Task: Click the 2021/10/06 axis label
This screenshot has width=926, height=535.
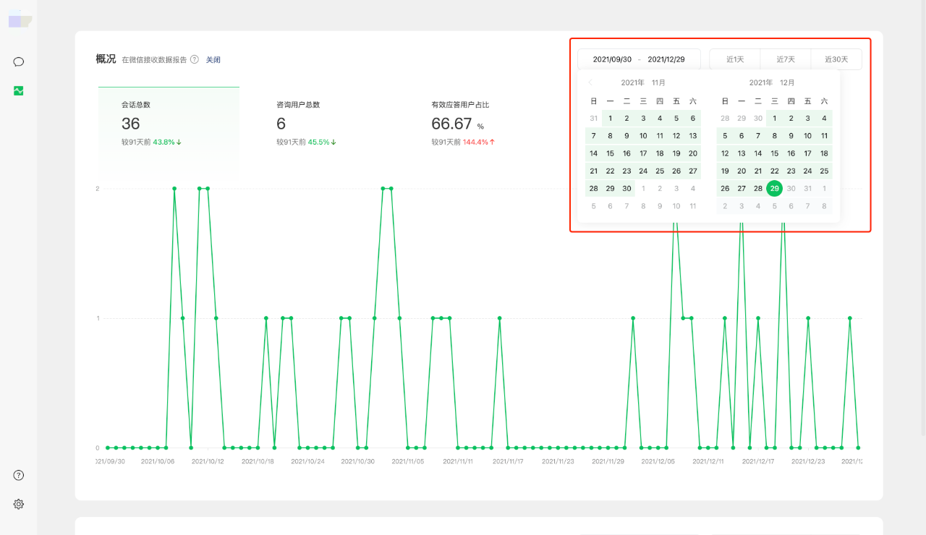Action: [158, 461]
